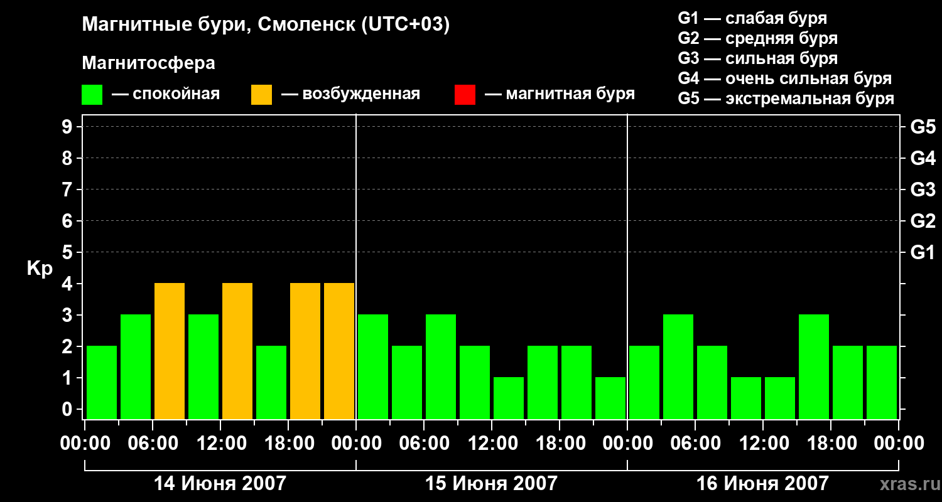Click the 'G2 — средняя буря' legend line

point(758,38)
